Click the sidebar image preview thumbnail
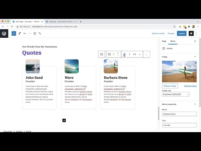Image resolution: width=201 pixels, height=151 pixels. pos(179,71)
